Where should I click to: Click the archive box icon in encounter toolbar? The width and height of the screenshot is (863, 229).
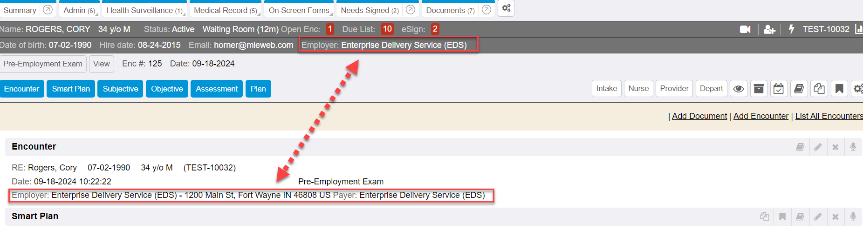[759, 89]
